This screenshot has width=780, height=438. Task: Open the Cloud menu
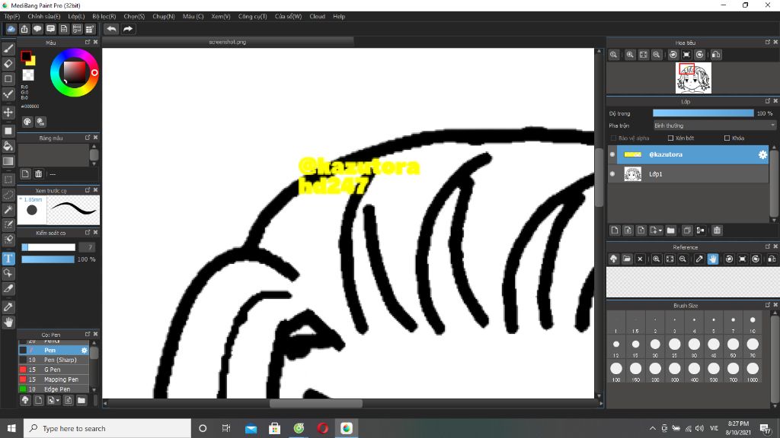[317, 17]
